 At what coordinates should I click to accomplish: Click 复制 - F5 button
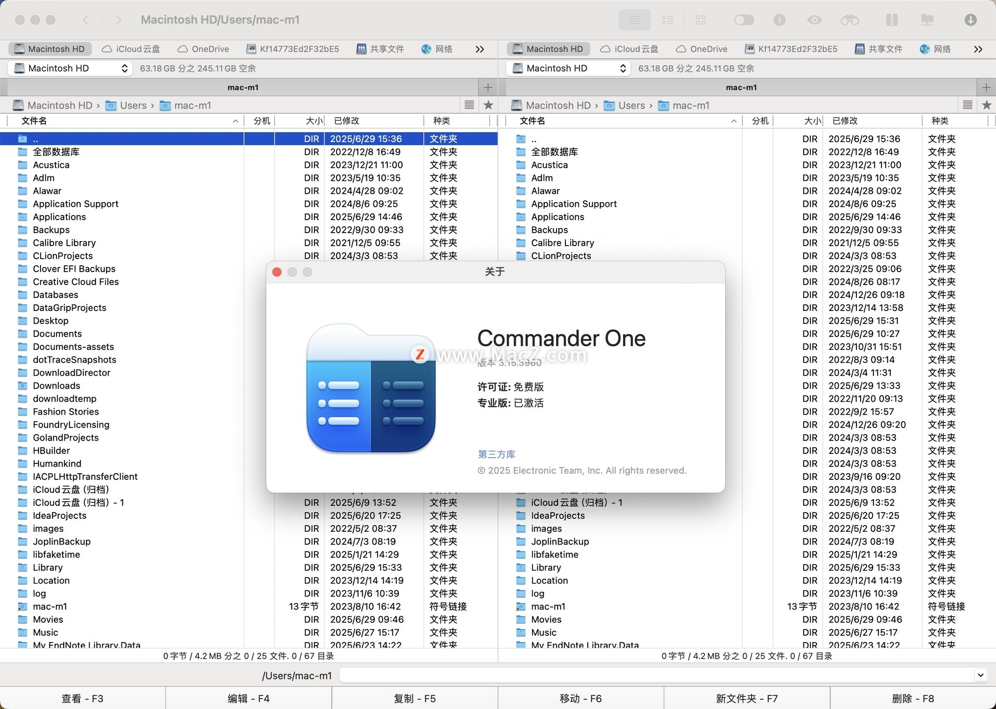coord(414,698)
